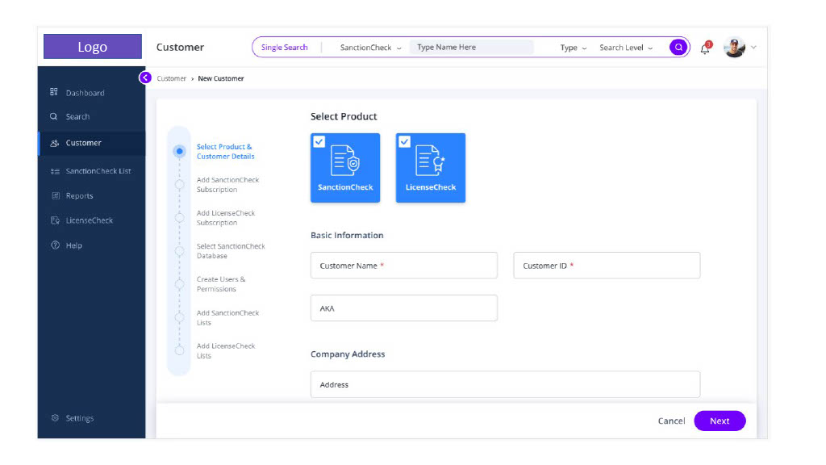This screenshot has width=826, height=465.
Task: Click 'Create Users & Permissions' step label
Action: [x=221, y=284]
